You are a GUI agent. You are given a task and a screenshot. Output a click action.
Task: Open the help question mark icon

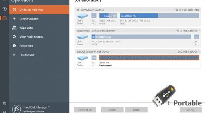click(4, 103)
